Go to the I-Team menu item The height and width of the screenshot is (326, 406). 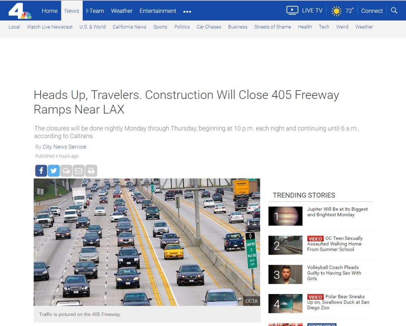click(95, 11)
